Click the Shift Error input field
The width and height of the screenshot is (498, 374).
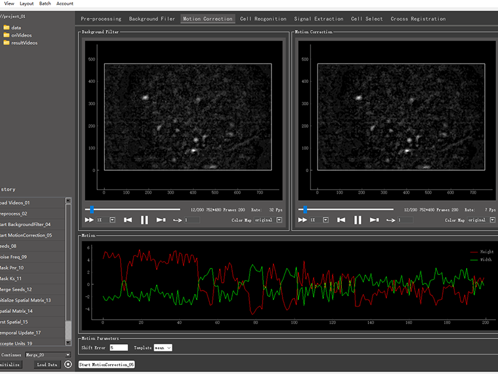point(119,348)
